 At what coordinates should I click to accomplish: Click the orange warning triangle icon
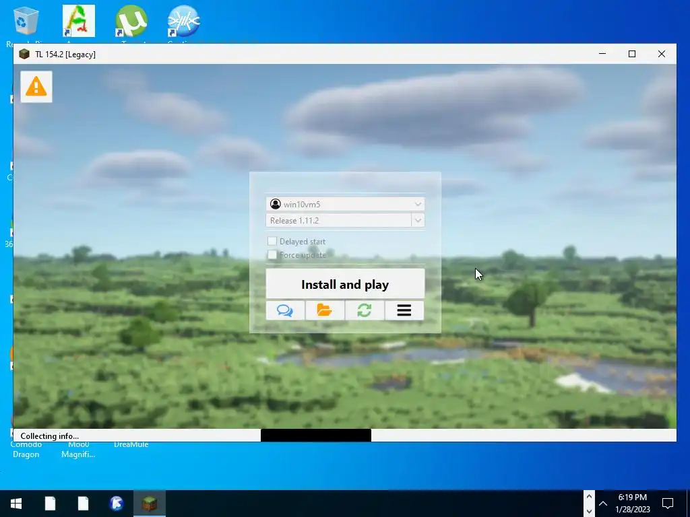[x=36, y=87]
